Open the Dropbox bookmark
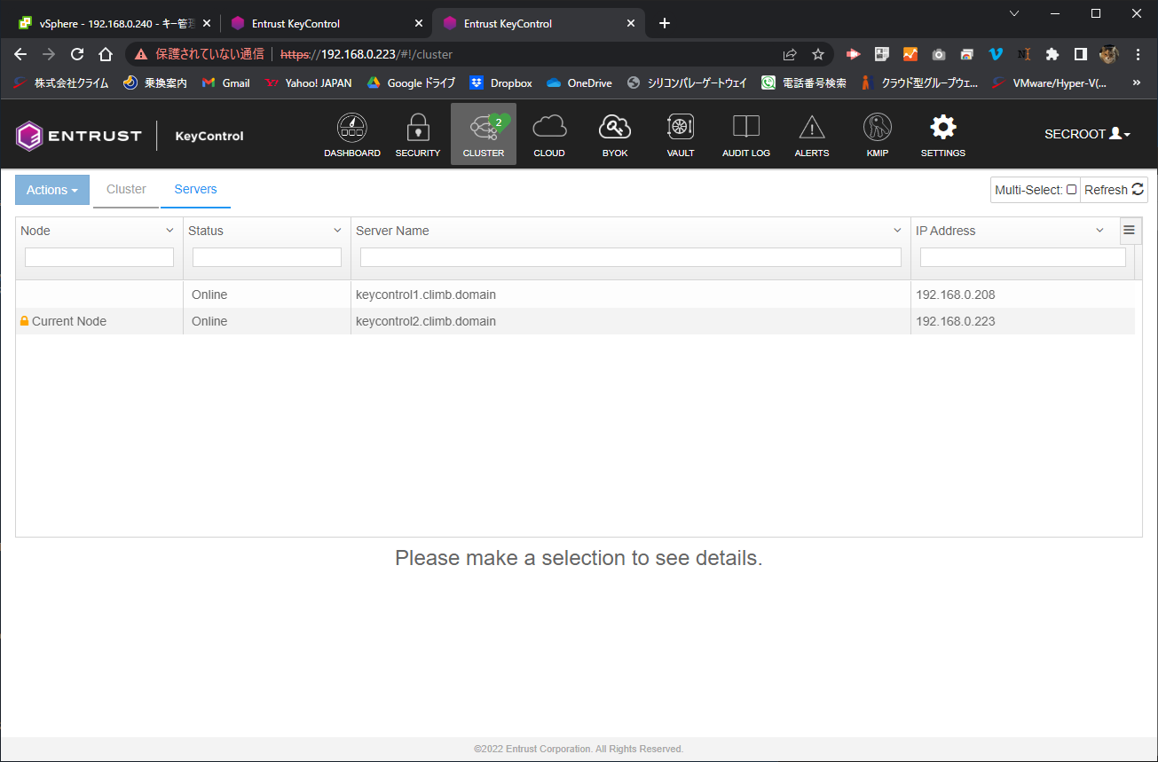Image resolution: width=1158 pixels, height=762 pixels. (x=501, y=82)
